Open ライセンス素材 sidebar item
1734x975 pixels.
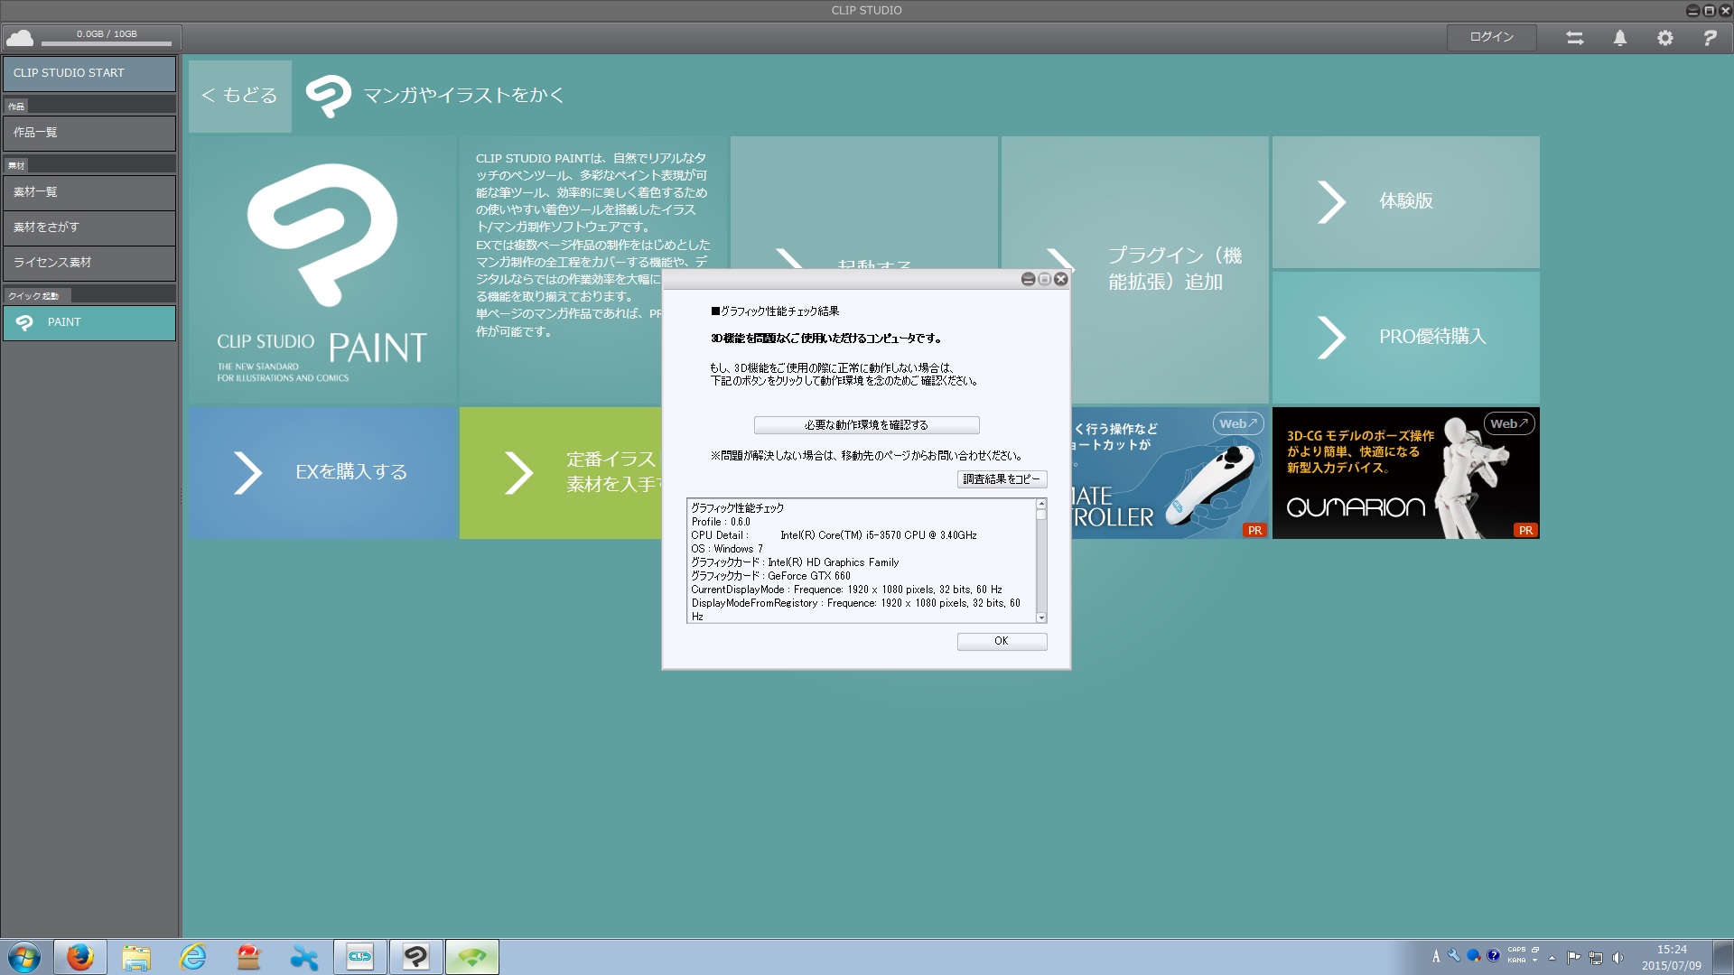pyautogui.click(x=89, y=263)
